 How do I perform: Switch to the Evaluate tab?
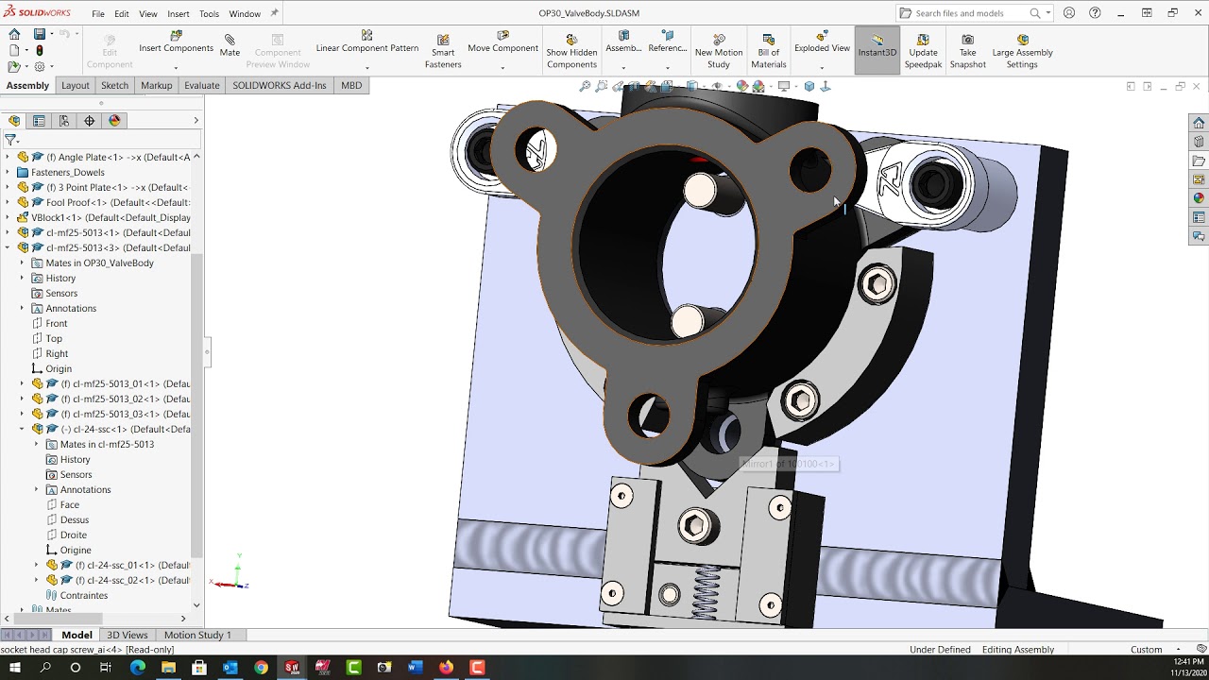[x=201, y=85]
